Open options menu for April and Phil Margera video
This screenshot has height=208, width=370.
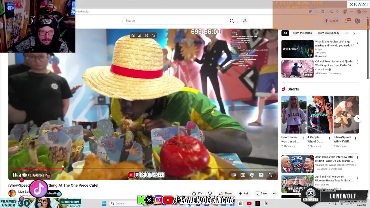click(x=357, y=177)
